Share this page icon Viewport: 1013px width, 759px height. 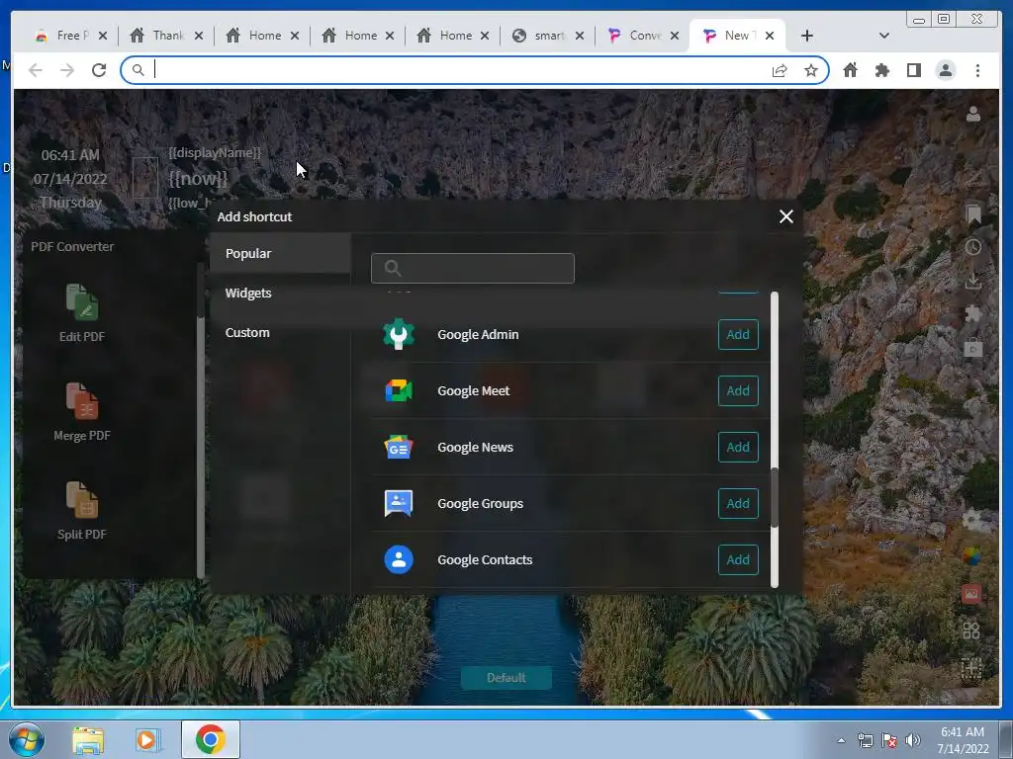pos(780,70)
